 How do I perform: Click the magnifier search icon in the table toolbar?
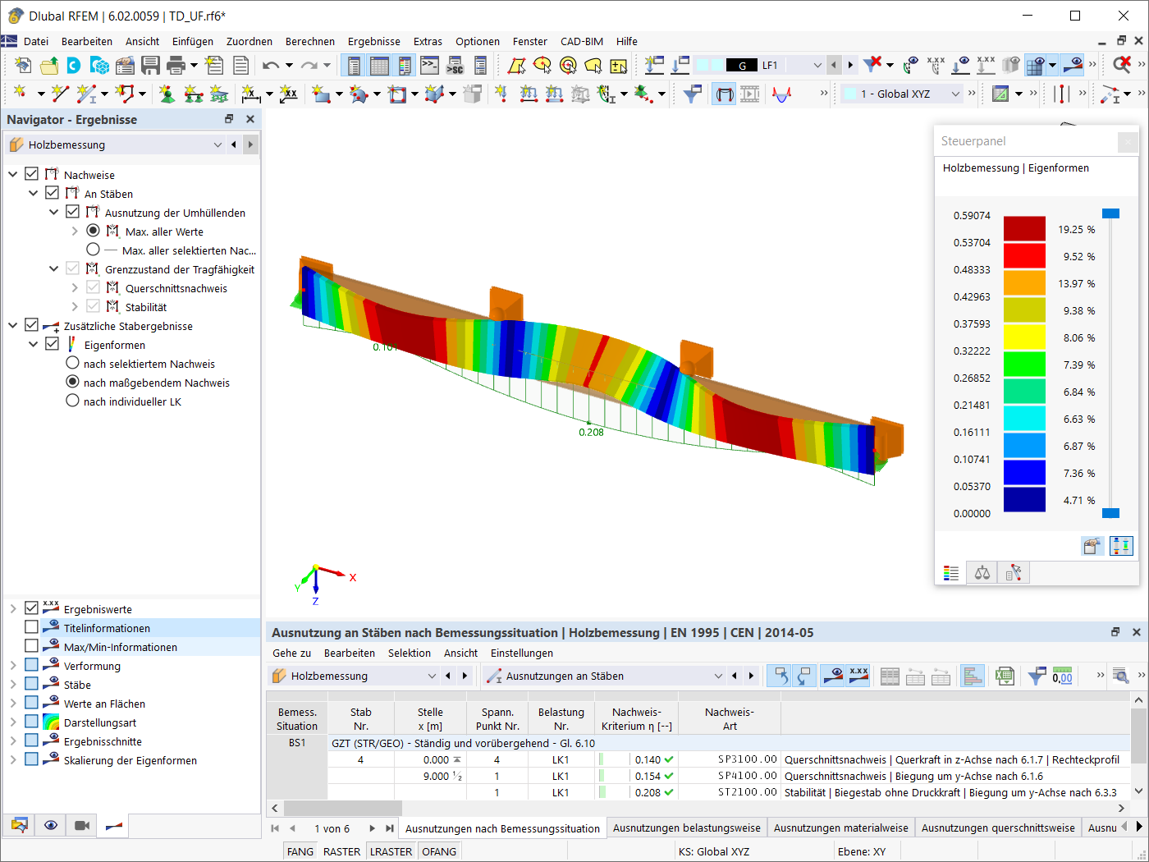[x=1120, y=676]
